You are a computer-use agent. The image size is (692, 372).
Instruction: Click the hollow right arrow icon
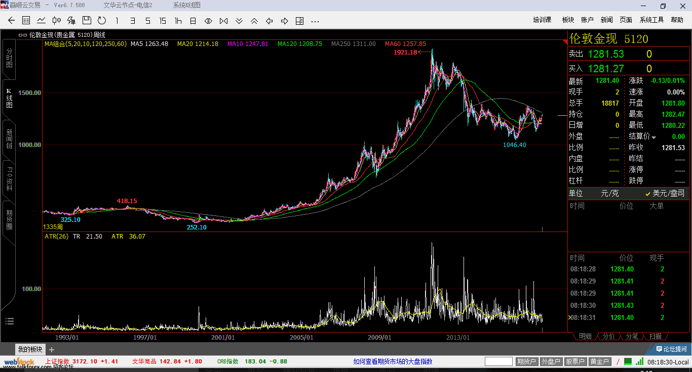285,21
